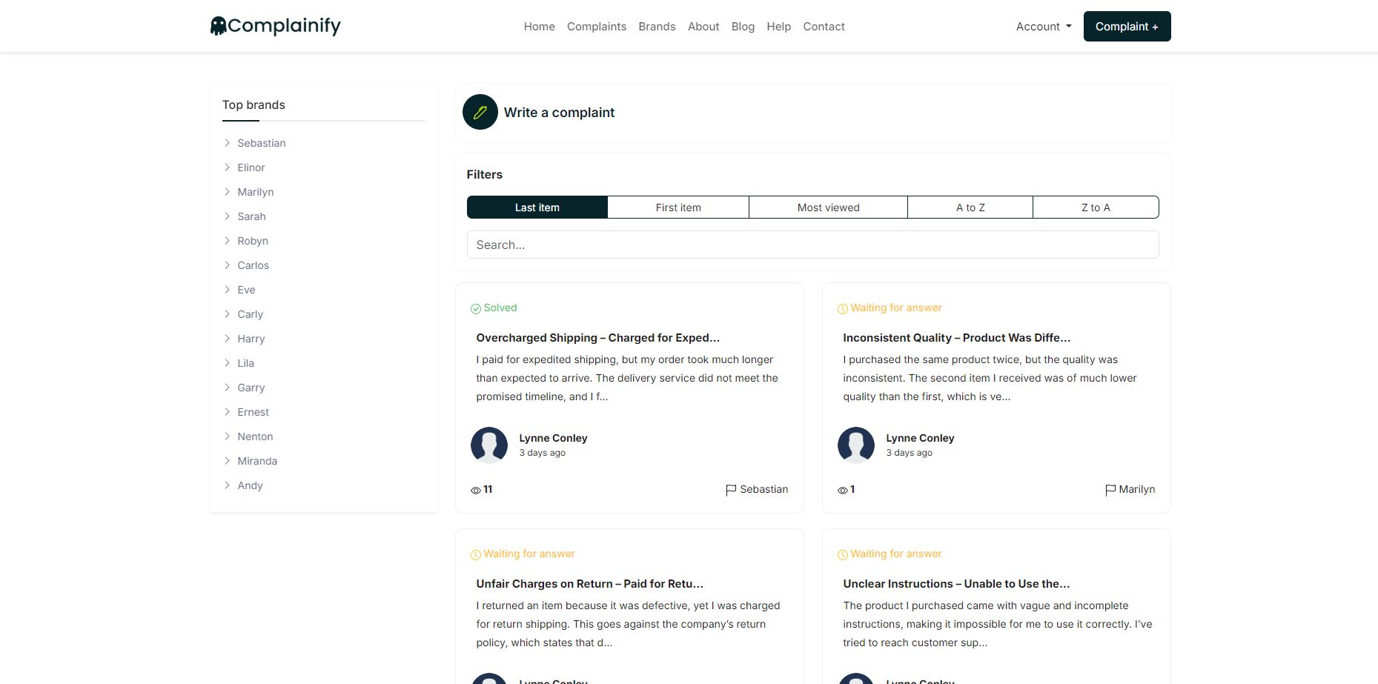Click the clock icon on Inconsistent Quality card
Viewport: 1378px width, 684px height.
click(842, 308)
